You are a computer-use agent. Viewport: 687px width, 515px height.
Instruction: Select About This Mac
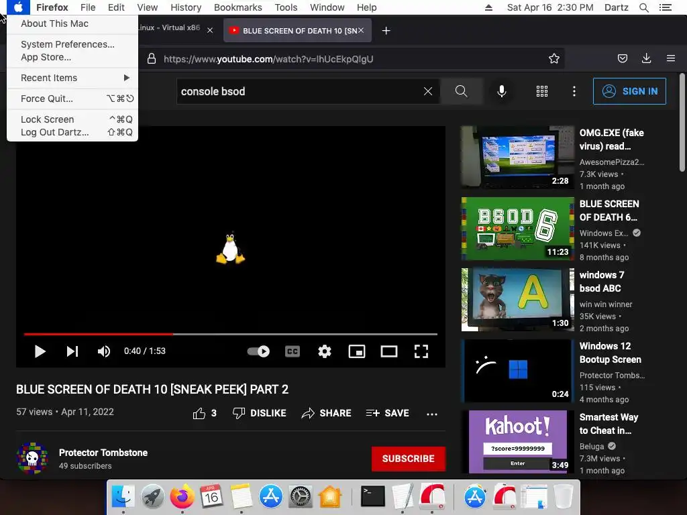click(x=54, y=23)
